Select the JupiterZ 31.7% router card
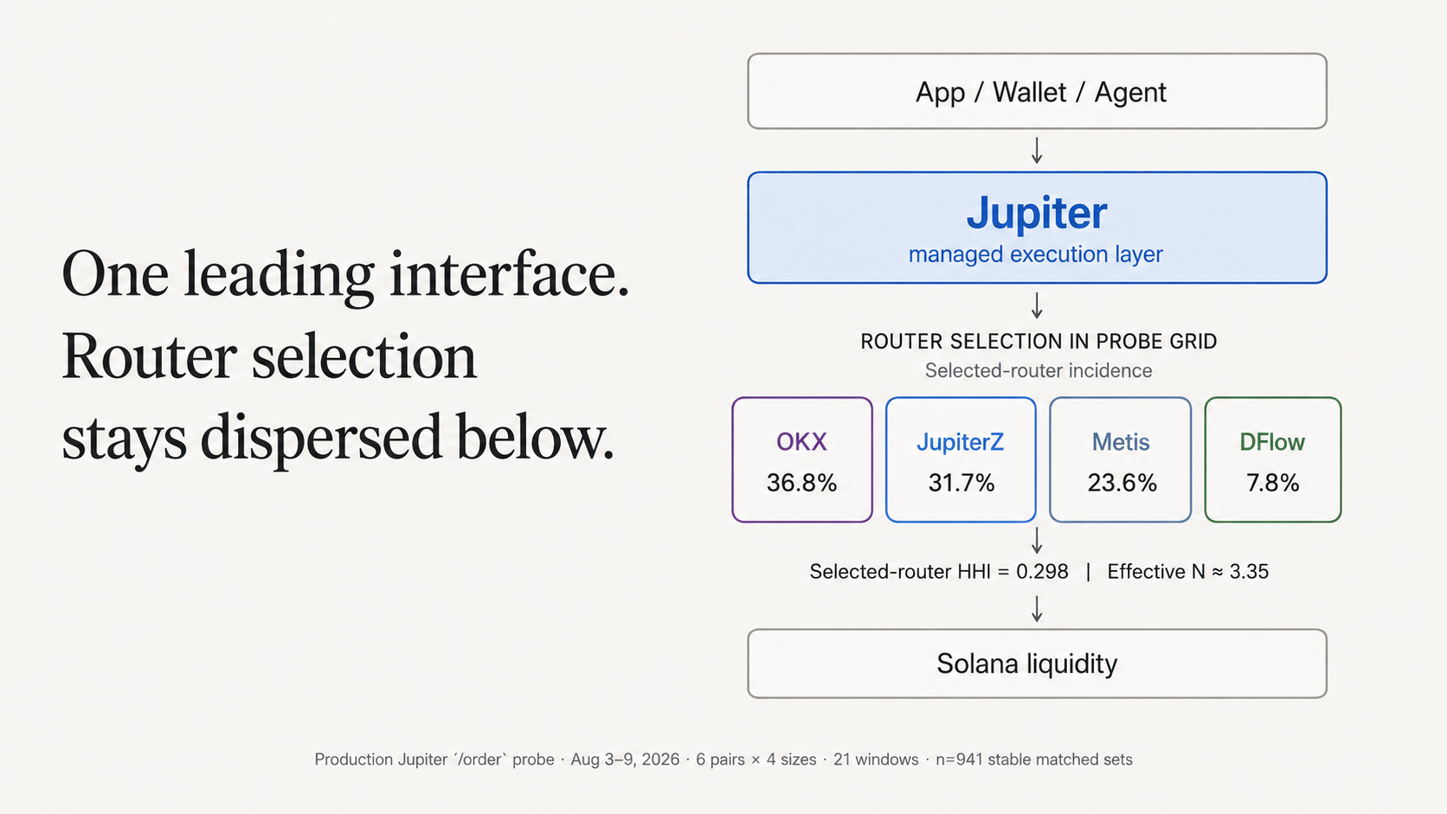The image size is (1447, 814). pyautogui.click(x=961, y=459)
